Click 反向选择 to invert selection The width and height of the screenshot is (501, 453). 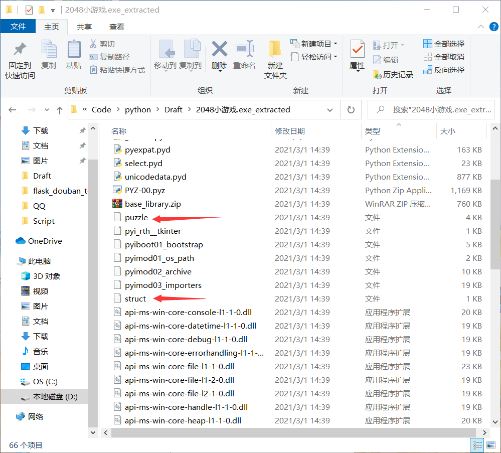pos(443,70)
